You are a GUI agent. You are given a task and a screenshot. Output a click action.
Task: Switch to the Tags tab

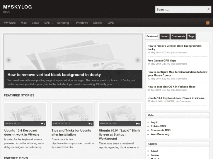pyautogui.click(x=191, y=36)
